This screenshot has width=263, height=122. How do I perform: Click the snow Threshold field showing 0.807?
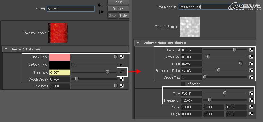[60, 72]
